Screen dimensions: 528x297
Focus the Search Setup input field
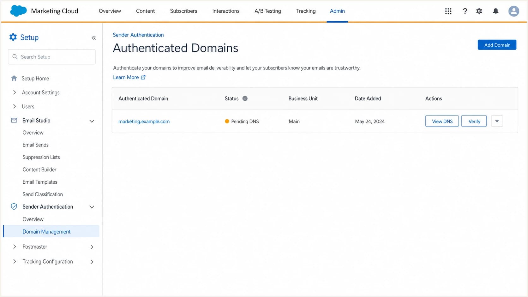click(x=52, y=57)
